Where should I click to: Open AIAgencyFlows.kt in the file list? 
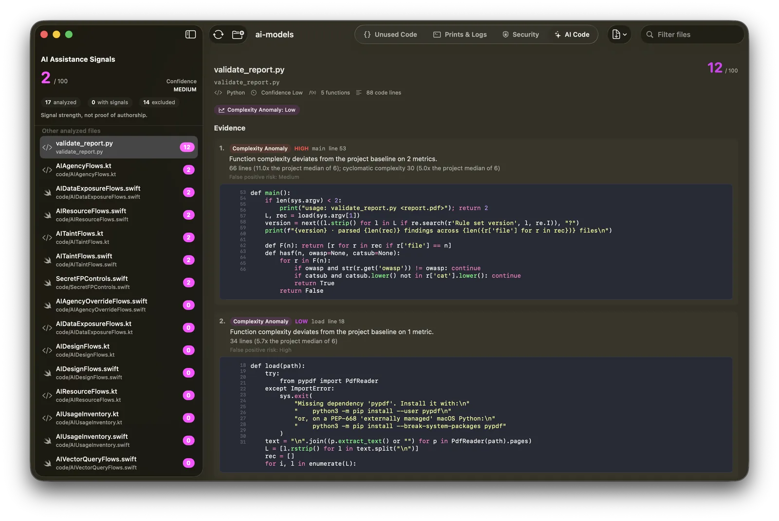119,170
